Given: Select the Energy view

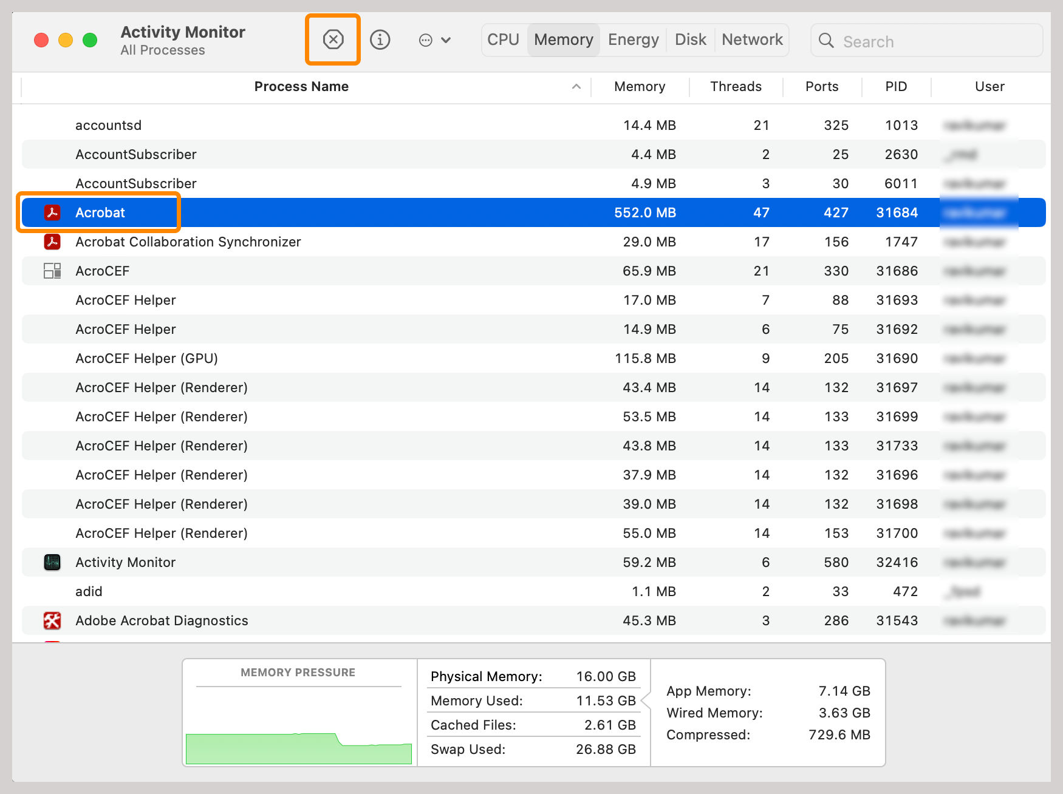Looking at the screenshot, I should pos(633,39).
